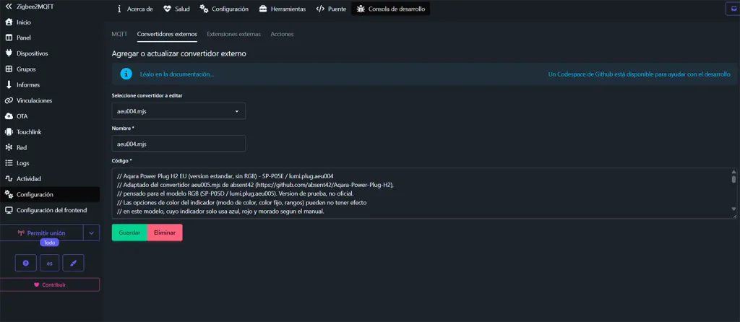Screen dimensions: 740x322
Task: Click the round notification icon button
Action: click(x=25, y=263)
